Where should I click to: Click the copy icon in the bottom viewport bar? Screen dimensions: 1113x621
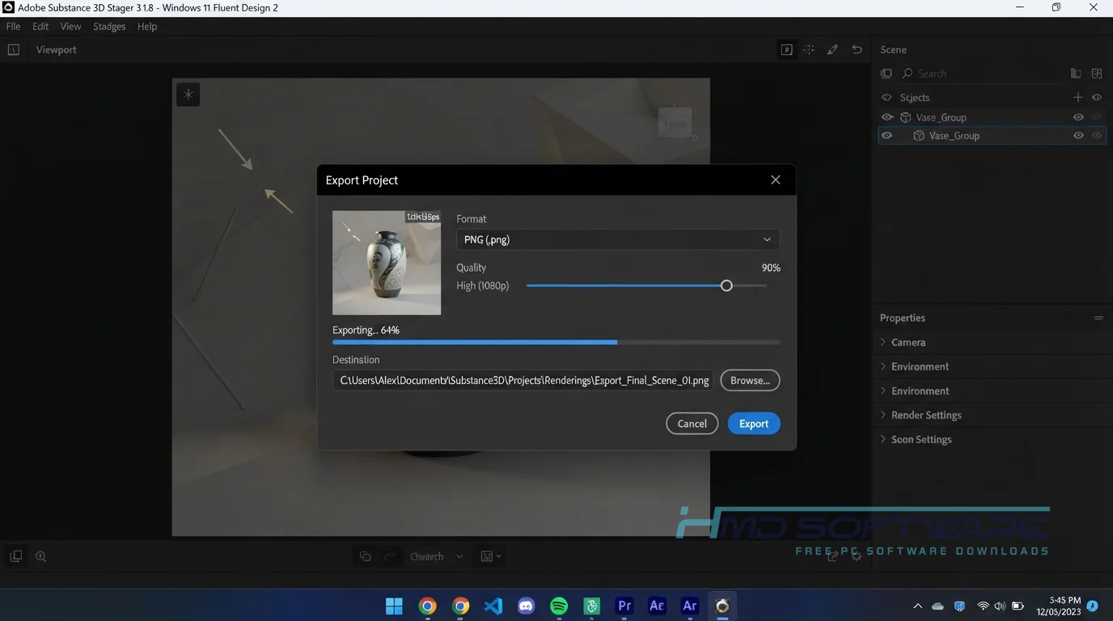point(366,556)
